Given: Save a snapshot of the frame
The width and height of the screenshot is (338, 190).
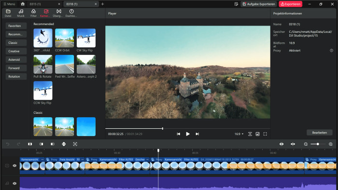Looking at the screenshot, I should tap(257, 134).
